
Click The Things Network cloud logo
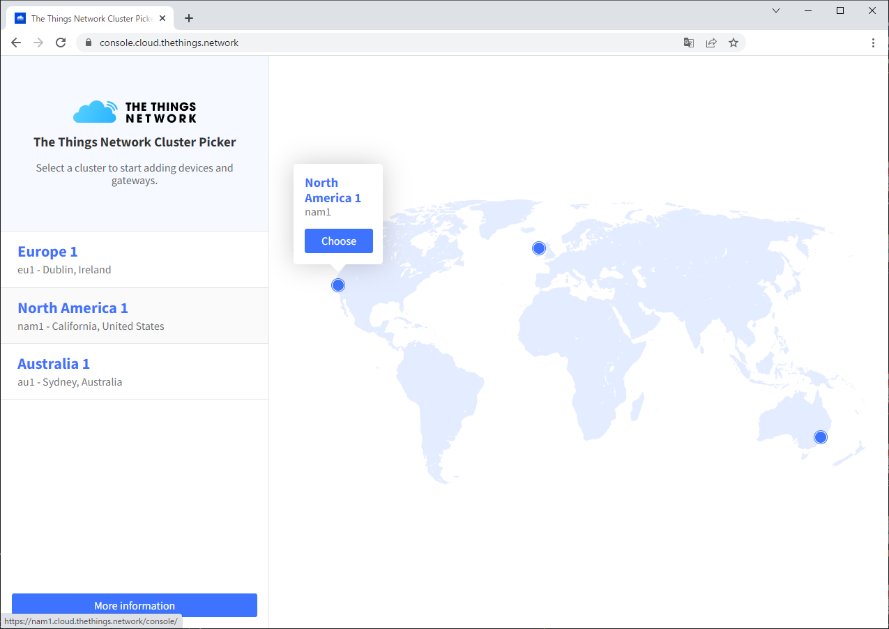pyautogui.click(x=135, y=112)
